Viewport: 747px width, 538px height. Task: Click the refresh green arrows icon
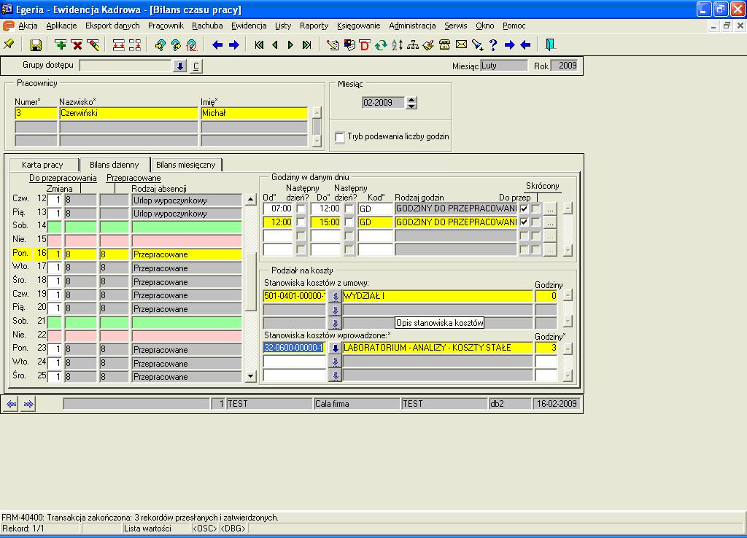(x=381, y=45)
